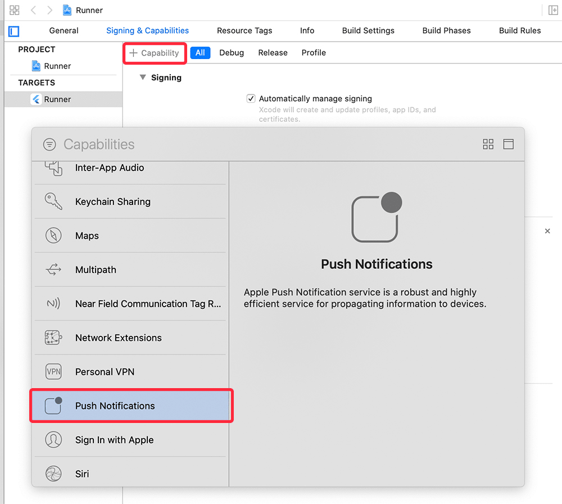
Task: Select the Debug build configuration filter
Action: click(x=232, y=52)
